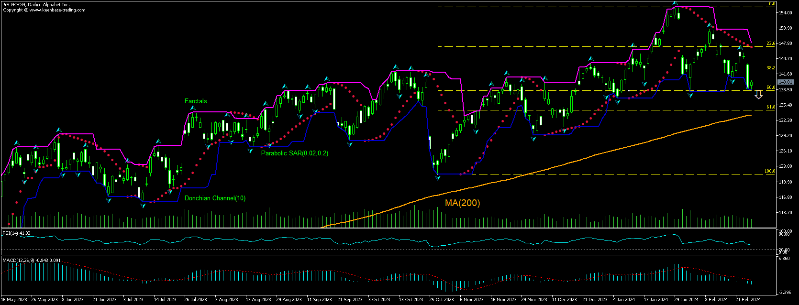
Task: Click the 154.00 price axis label
Action: 785,13
